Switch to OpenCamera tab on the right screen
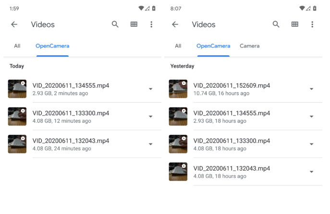 [x=213, y=46]
